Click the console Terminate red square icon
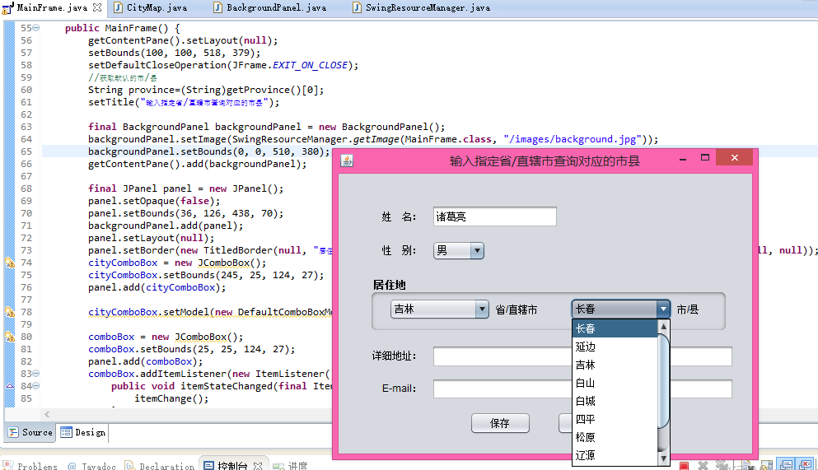The width and height of the screenshot is (818, 470). tap(684, 465)
